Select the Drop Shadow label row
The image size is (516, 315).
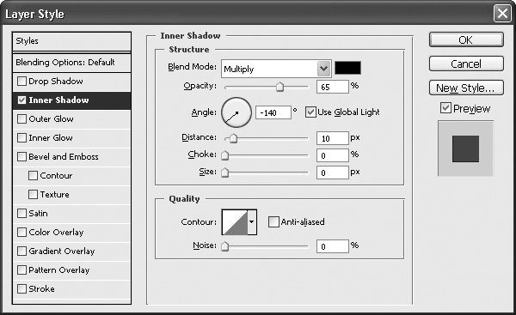71,82
